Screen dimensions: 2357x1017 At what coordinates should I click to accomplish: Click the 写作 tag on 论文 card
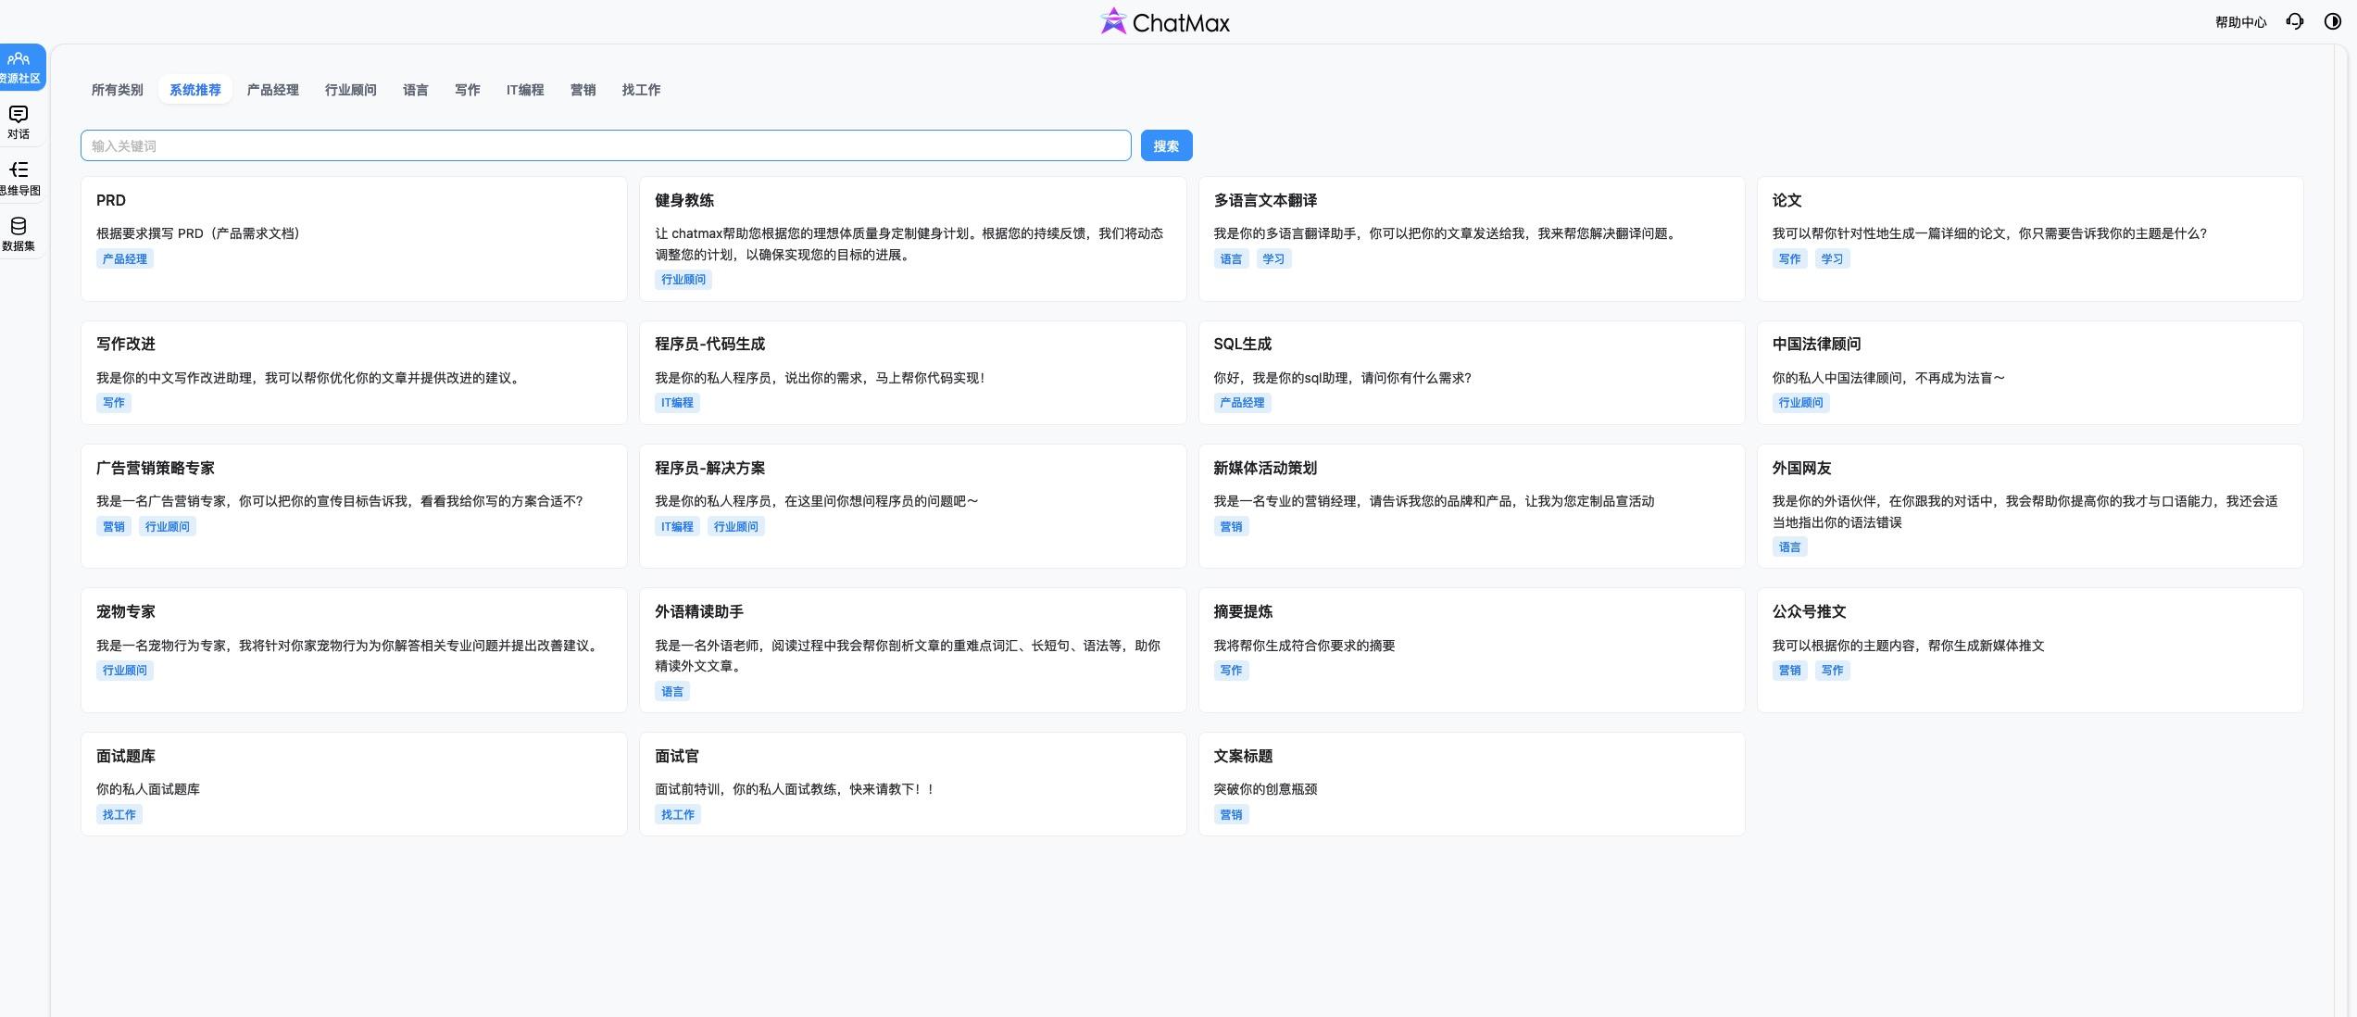pos(1787,258)
